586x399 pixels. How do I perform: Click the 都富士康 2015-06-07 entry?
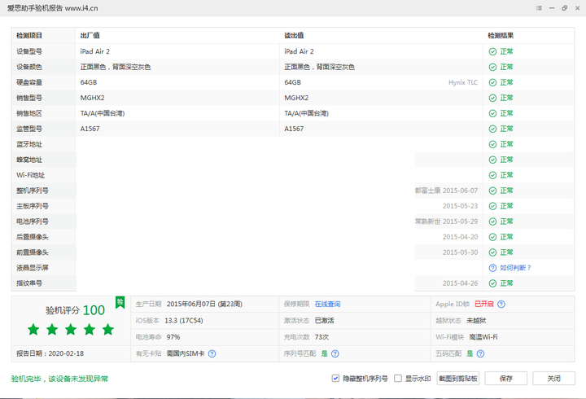[446, 191]
